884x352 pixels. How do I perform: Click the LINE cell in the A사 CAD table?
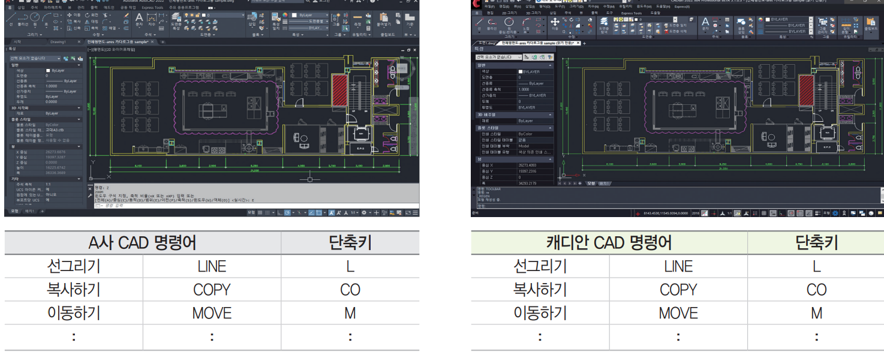(212, 266)
